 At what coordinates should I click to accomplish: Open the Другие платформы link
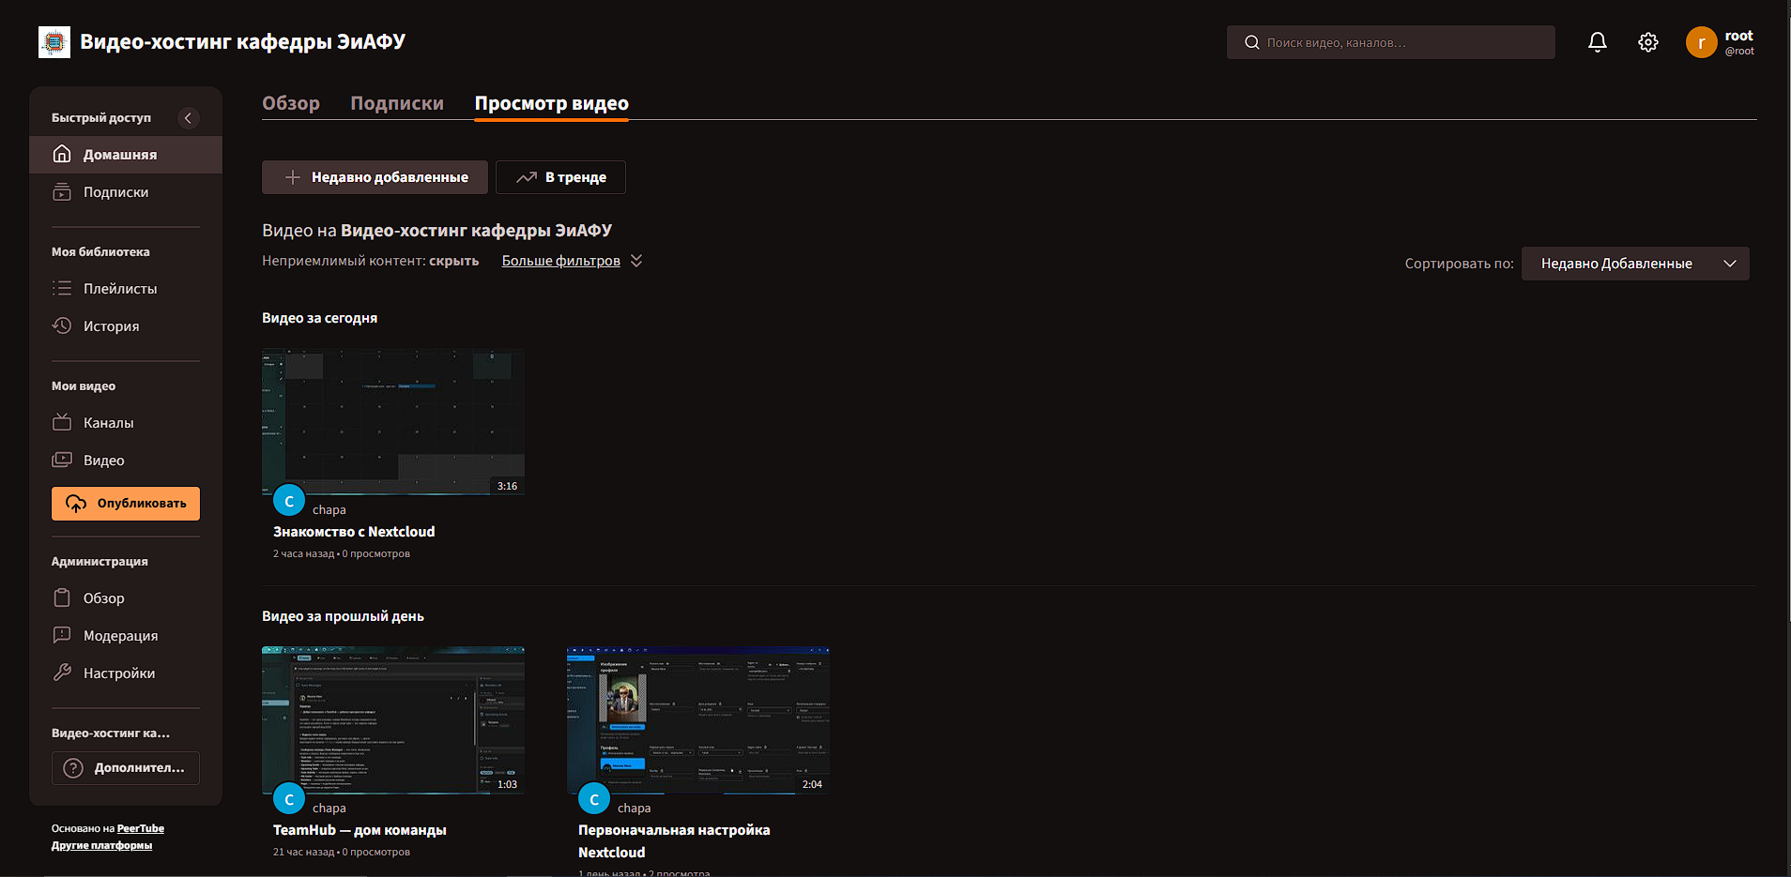point(101,845)
